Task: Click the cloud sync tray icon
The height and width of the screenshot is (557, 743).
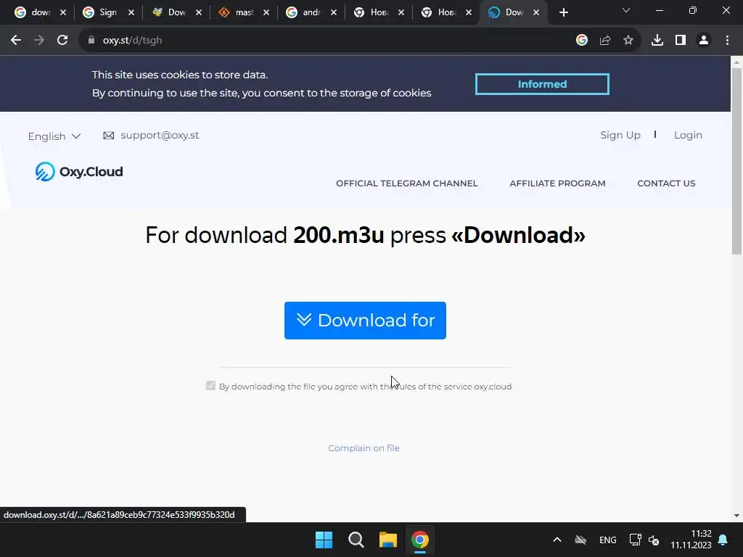Action: pyautogui.click(x=580, y=540)
